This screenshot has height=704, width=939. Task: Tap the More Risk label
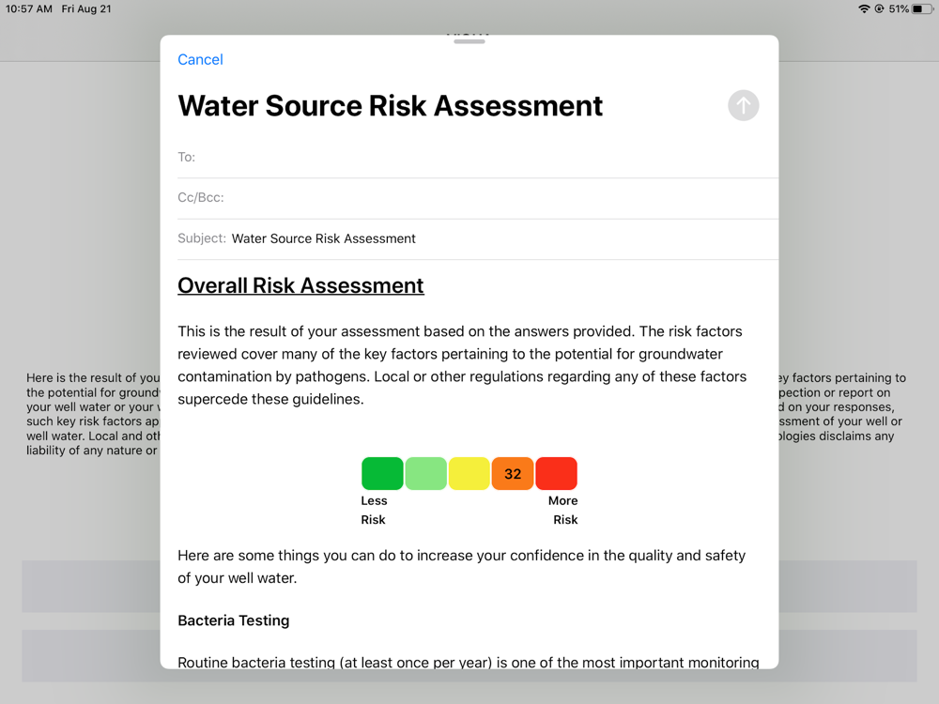coord(562,510)
